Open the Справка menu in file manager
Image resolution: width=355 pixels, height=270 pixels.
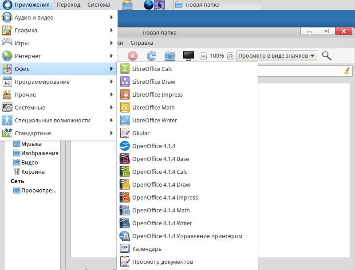[142, 43]
